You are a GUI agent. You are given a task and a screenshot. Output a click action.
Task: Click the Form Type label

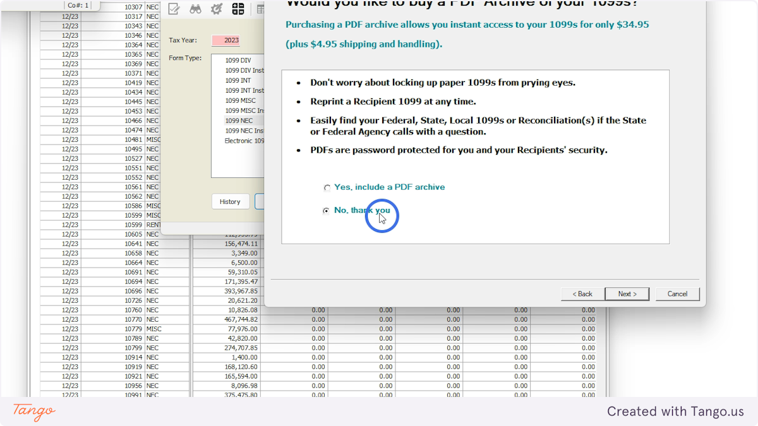(x=185, y=58)
